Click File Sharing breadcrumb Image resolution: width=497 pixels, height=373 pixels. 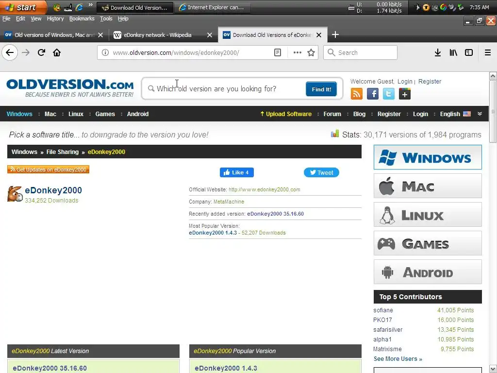(x=63, y=152)
